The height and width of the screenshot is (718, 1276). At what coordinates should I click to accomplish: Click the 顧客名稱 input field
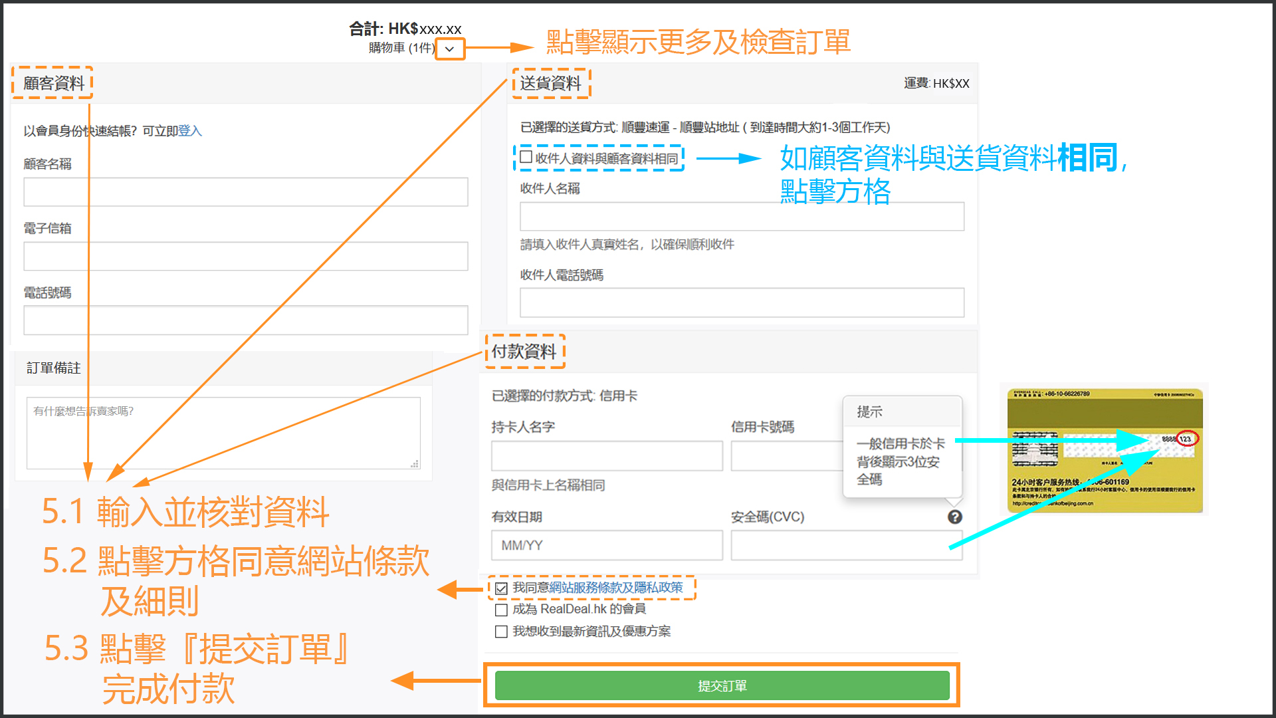coord(246,192)
